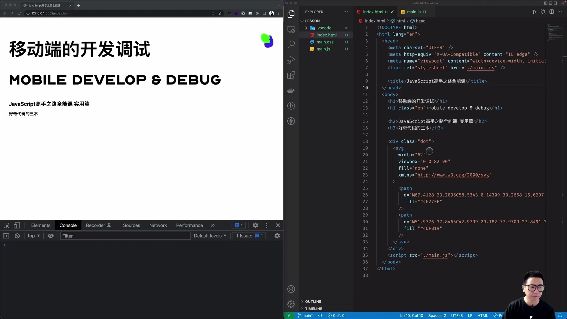Image resolution: width=567 pixels, height=319 pixels.
Task: Clear the console with the clear icon
Action: (17, 236)
